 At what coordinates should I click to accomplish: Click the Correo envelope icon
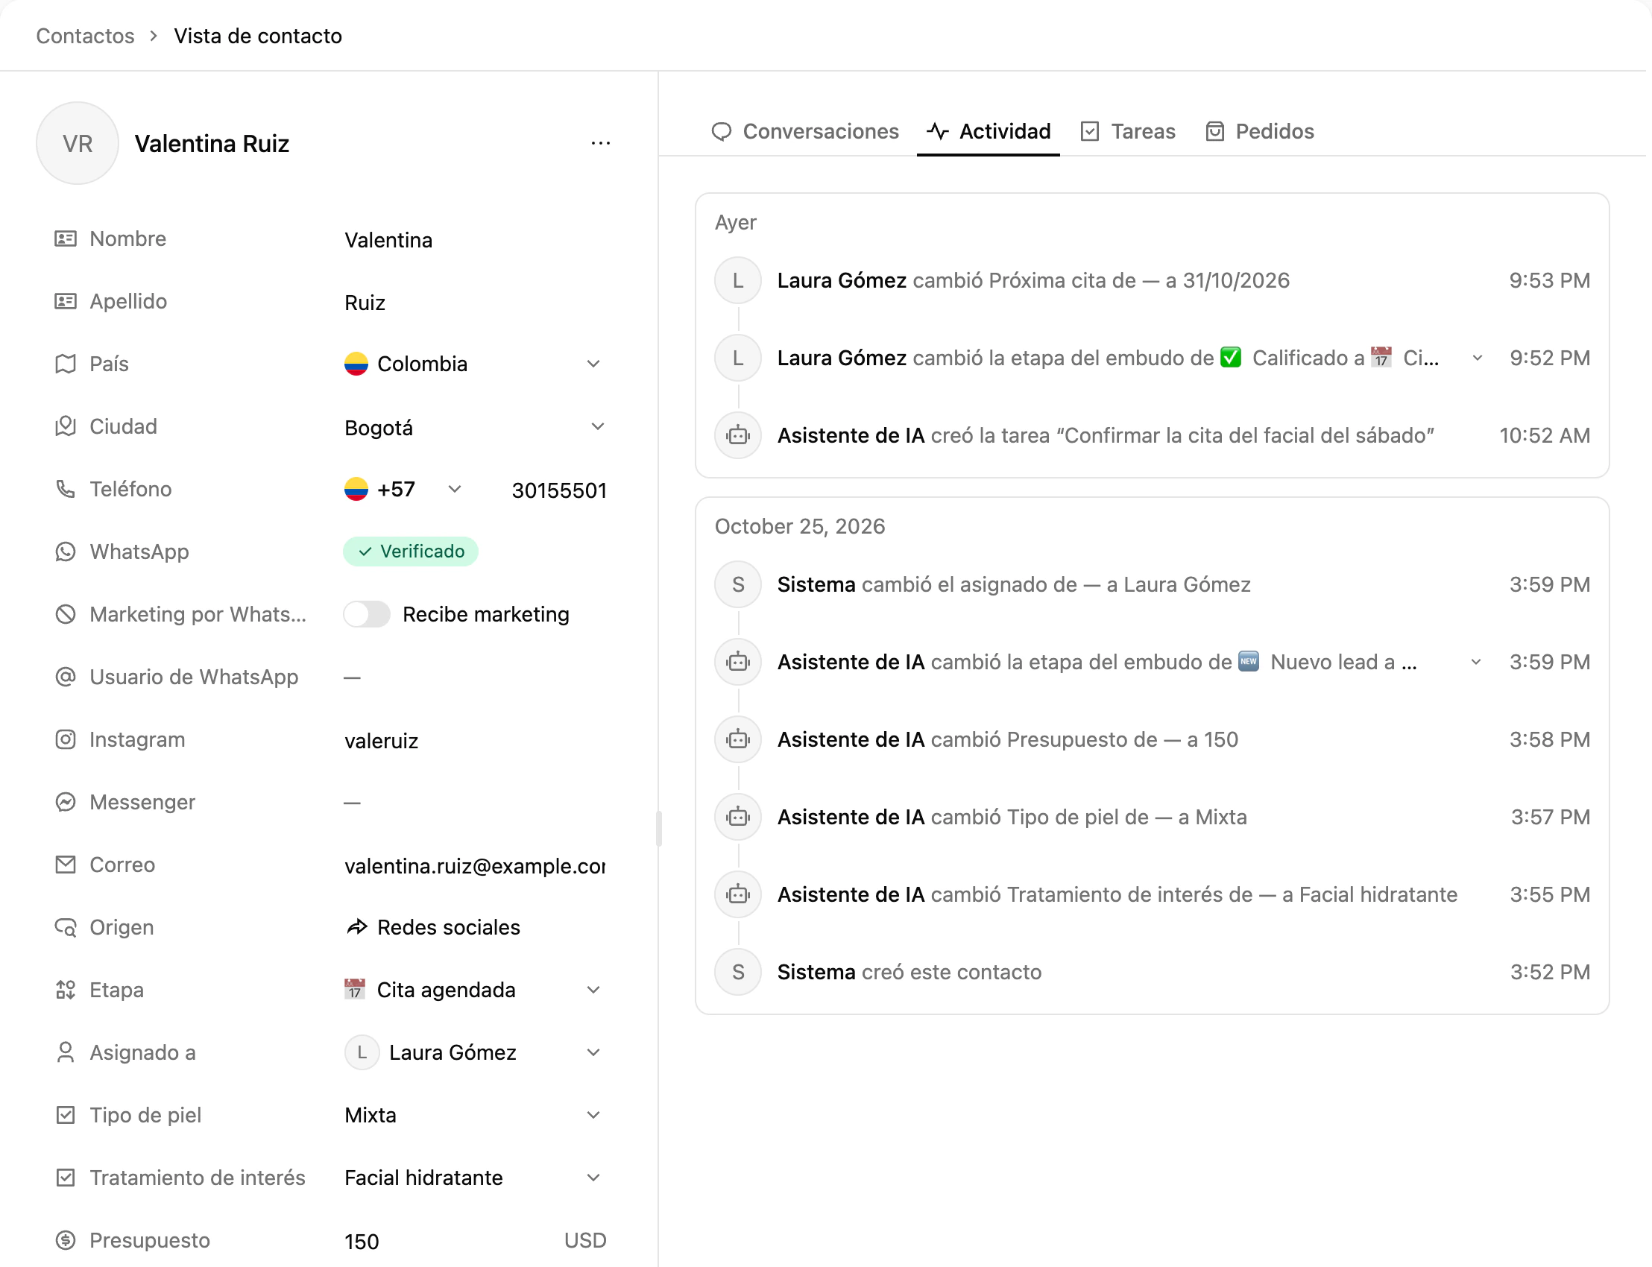pyautogui.click(x=66, y=865)
